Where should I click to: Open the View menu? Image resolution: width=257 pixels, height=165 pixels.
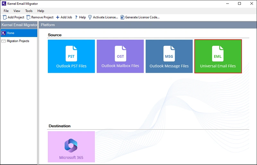[17, 11]
